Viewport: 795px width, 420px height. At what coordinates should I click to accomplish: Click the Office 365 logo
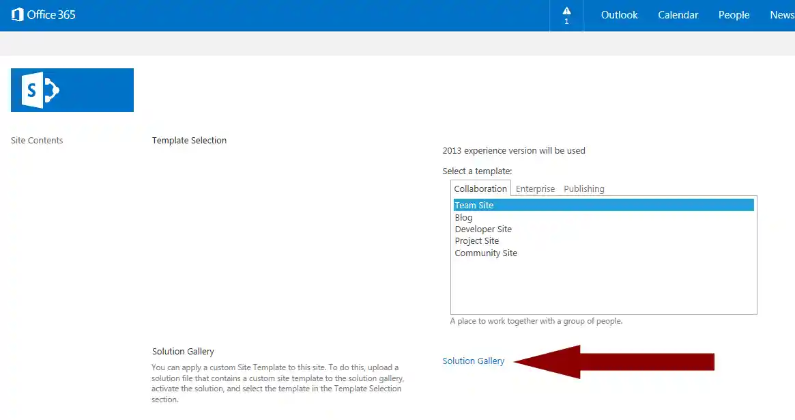[43, 14]
